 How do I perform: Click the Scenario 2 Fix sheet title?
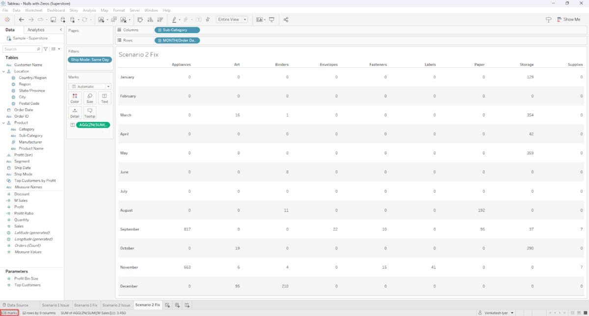[138, 54]
